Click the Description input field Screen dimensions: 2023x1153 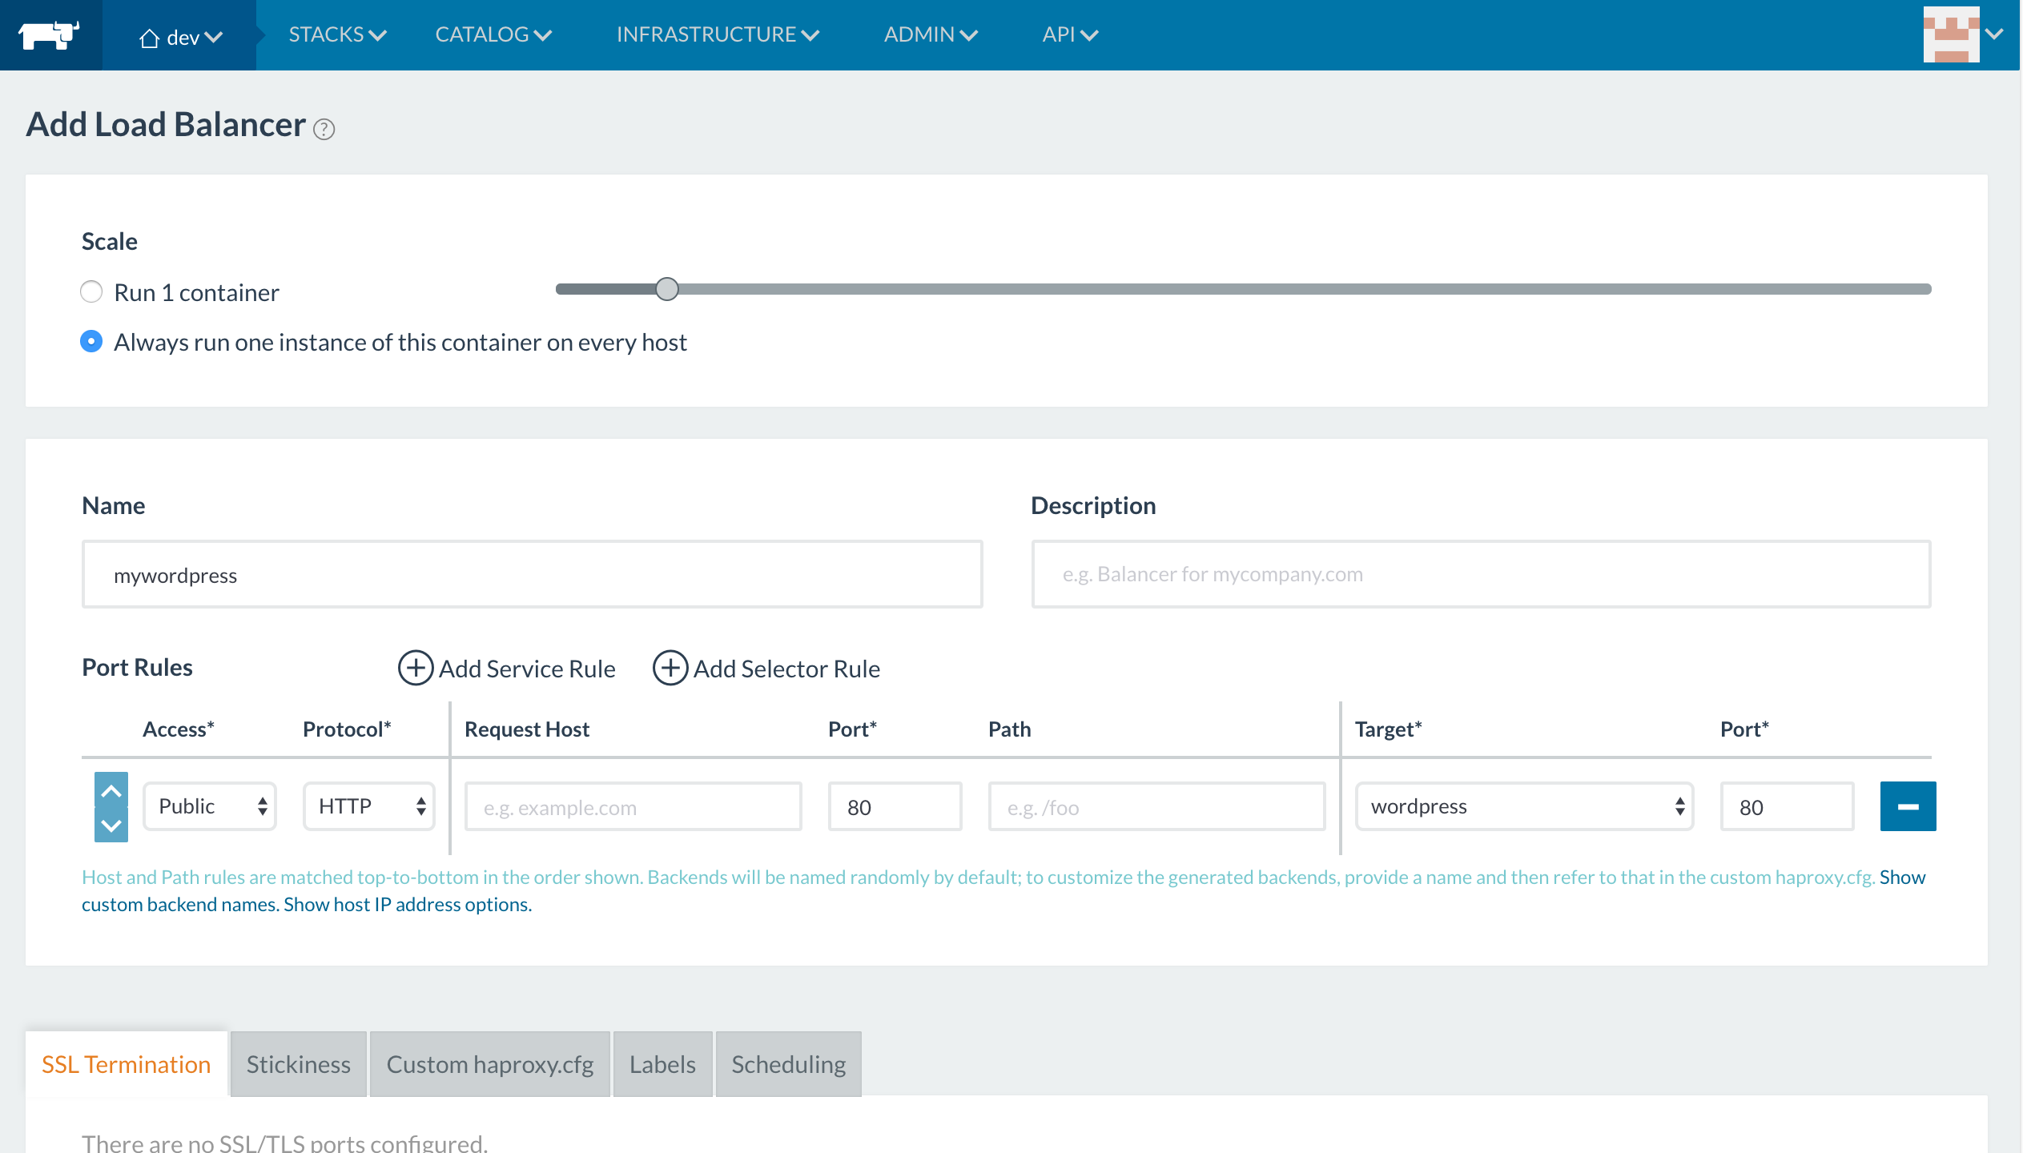[1481, 574]
